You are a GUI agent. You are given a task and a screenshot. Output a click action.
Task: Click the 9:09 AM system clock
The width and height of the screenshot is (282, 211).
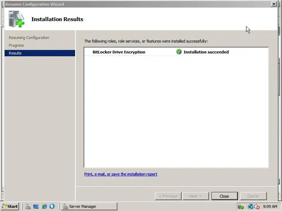pos(270,206)
